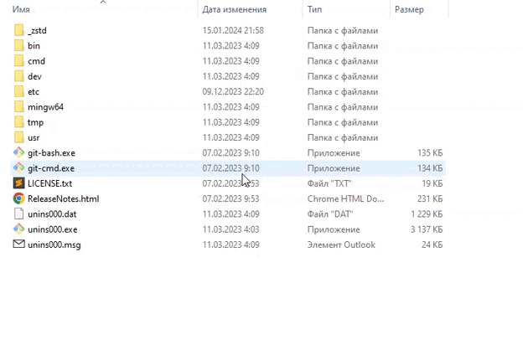Select the bin folder name
Screen dimensions: 523x360
tap(34, 46)
